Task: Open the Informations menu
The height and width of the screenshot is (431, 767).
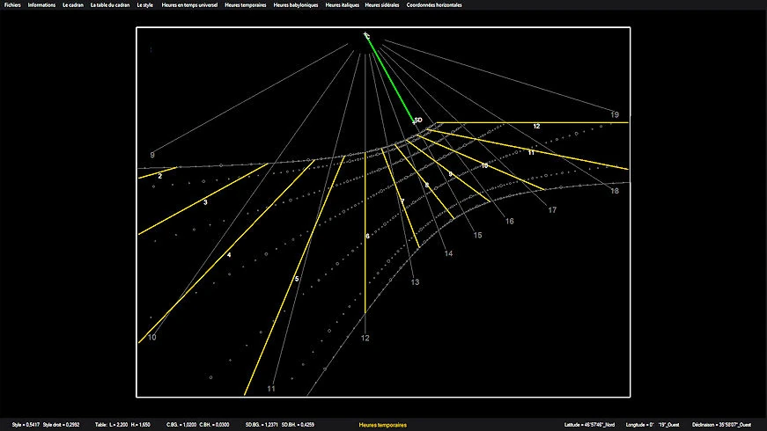Action: click(41, 5)
